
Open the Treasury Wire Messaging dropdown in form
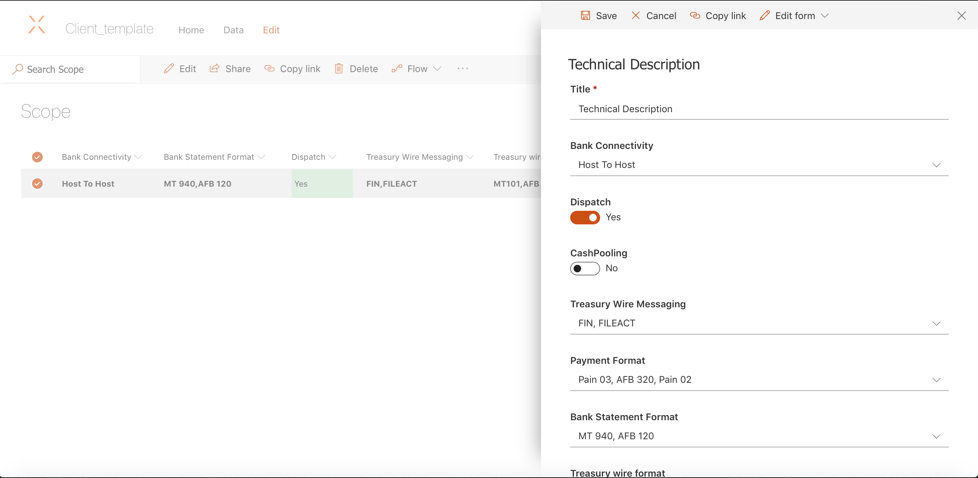(x=759, y=323)
